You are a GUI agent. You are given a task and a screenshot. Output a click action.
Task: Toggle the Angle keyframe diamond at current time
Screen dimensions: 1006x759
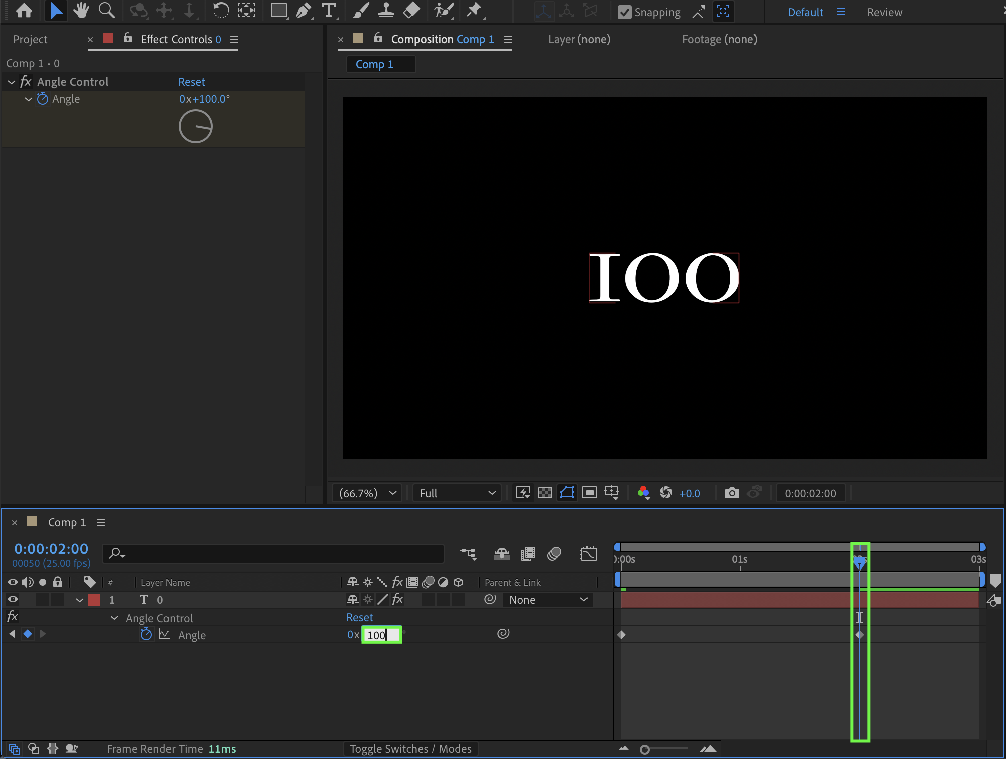point(28,634)
